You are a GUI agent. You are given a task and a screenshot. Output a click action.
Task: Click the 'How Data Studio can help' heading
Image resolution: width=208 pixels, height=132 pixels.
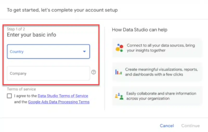tap(140, 30)
